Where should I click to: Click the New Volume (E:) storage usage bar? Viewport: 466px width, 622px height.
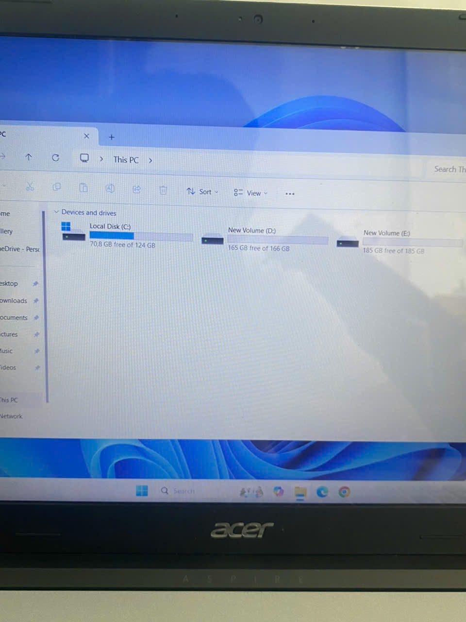(412, 242)
